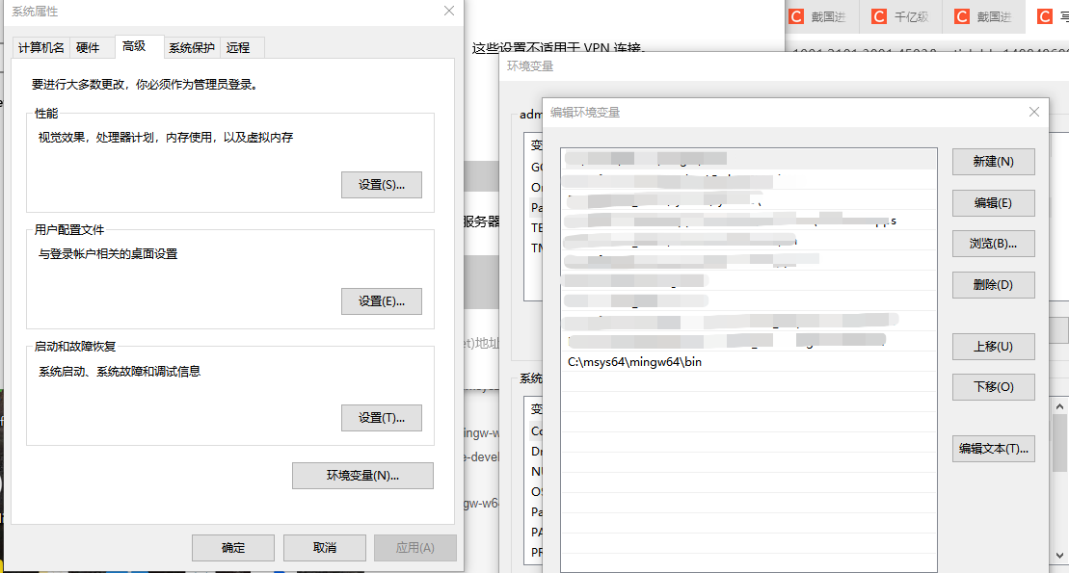Viewport: 1069px width, 573px height.
Task: Close the 编辑环境变量 dialog
Action: point(1034,112)
